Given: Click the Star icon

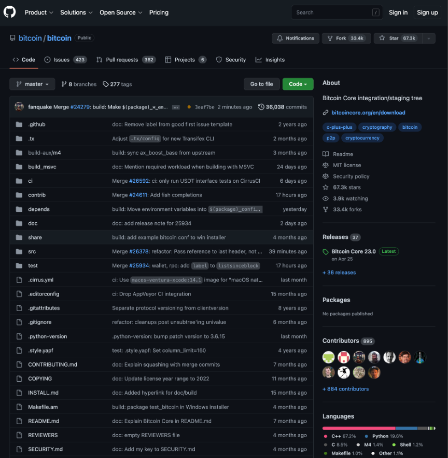Looking at the screenshot, I should [382, 38].
